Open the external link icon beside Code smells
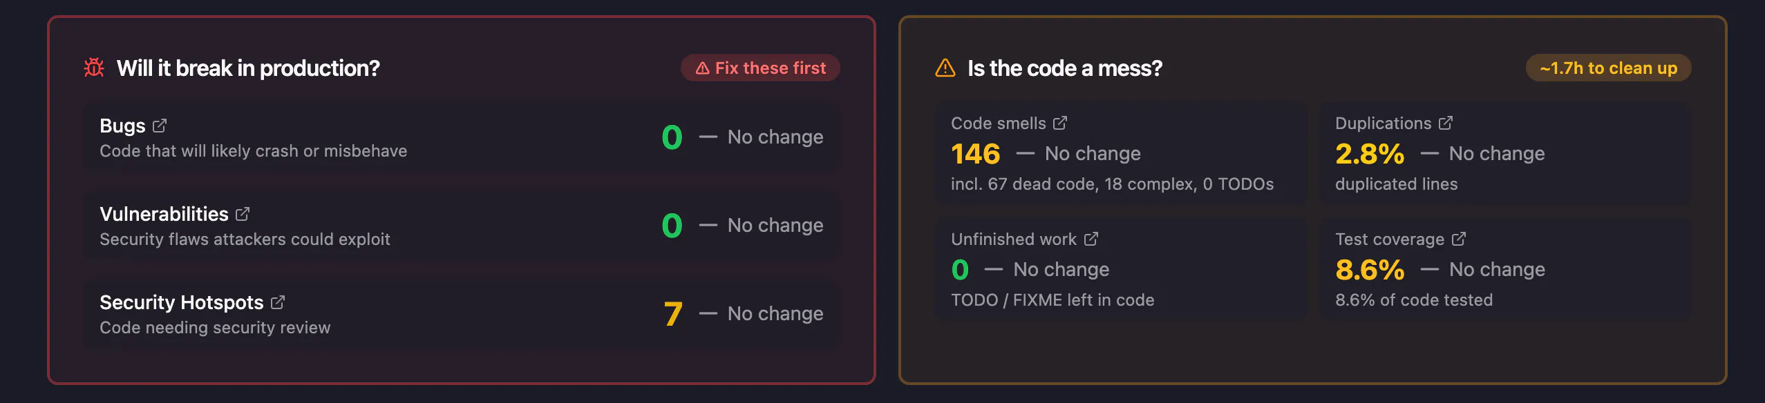The image size is (1765, 403). [1060, 123]
